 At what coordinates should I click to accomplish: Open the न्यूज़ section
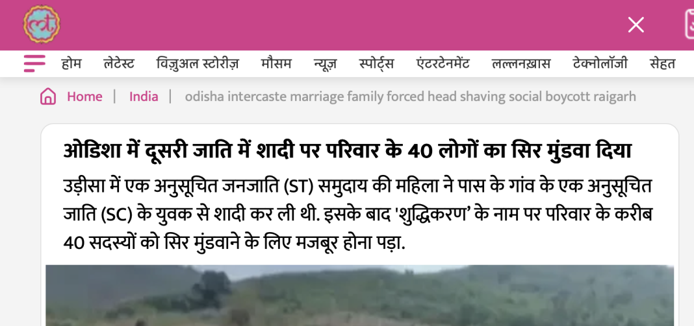pos(326,64)
